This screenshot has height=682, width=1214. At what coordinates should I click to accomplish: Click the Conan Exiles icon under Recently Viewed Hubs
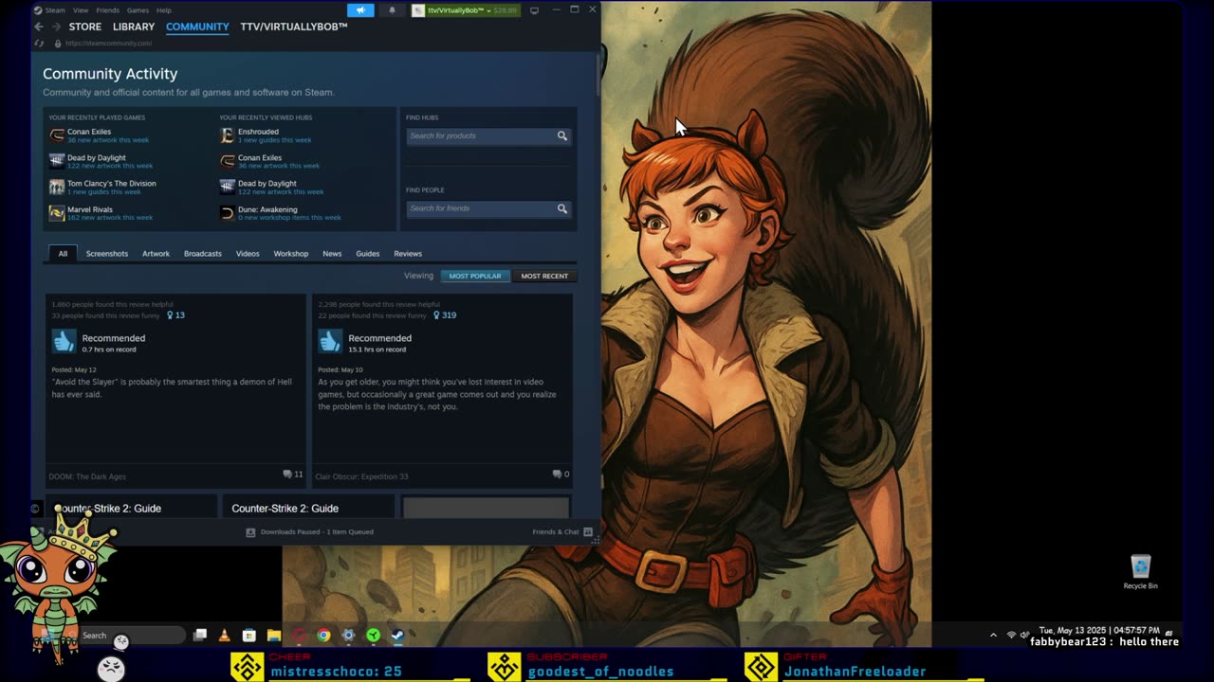(228, 161)
